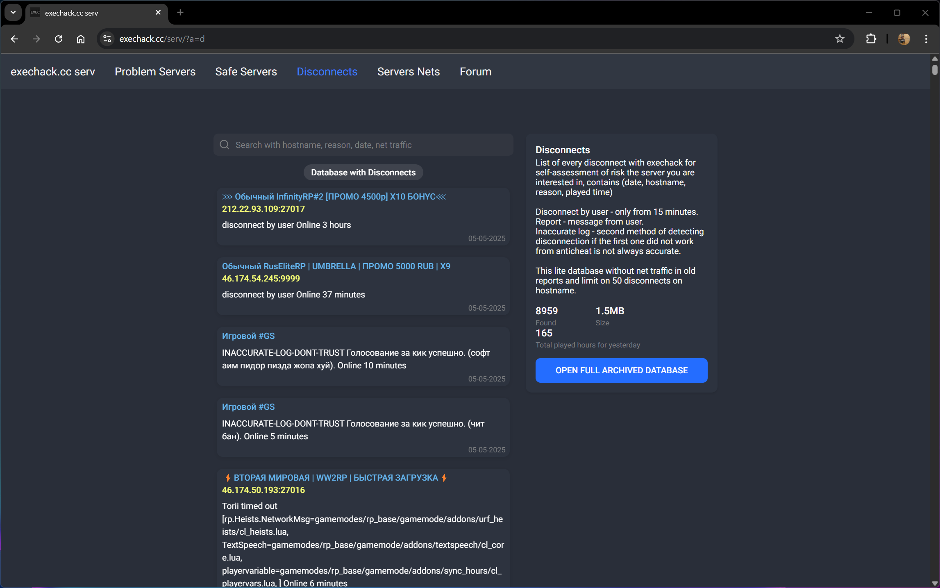Open the browser home page
940x588 pixels.
[x=81, y=39]
